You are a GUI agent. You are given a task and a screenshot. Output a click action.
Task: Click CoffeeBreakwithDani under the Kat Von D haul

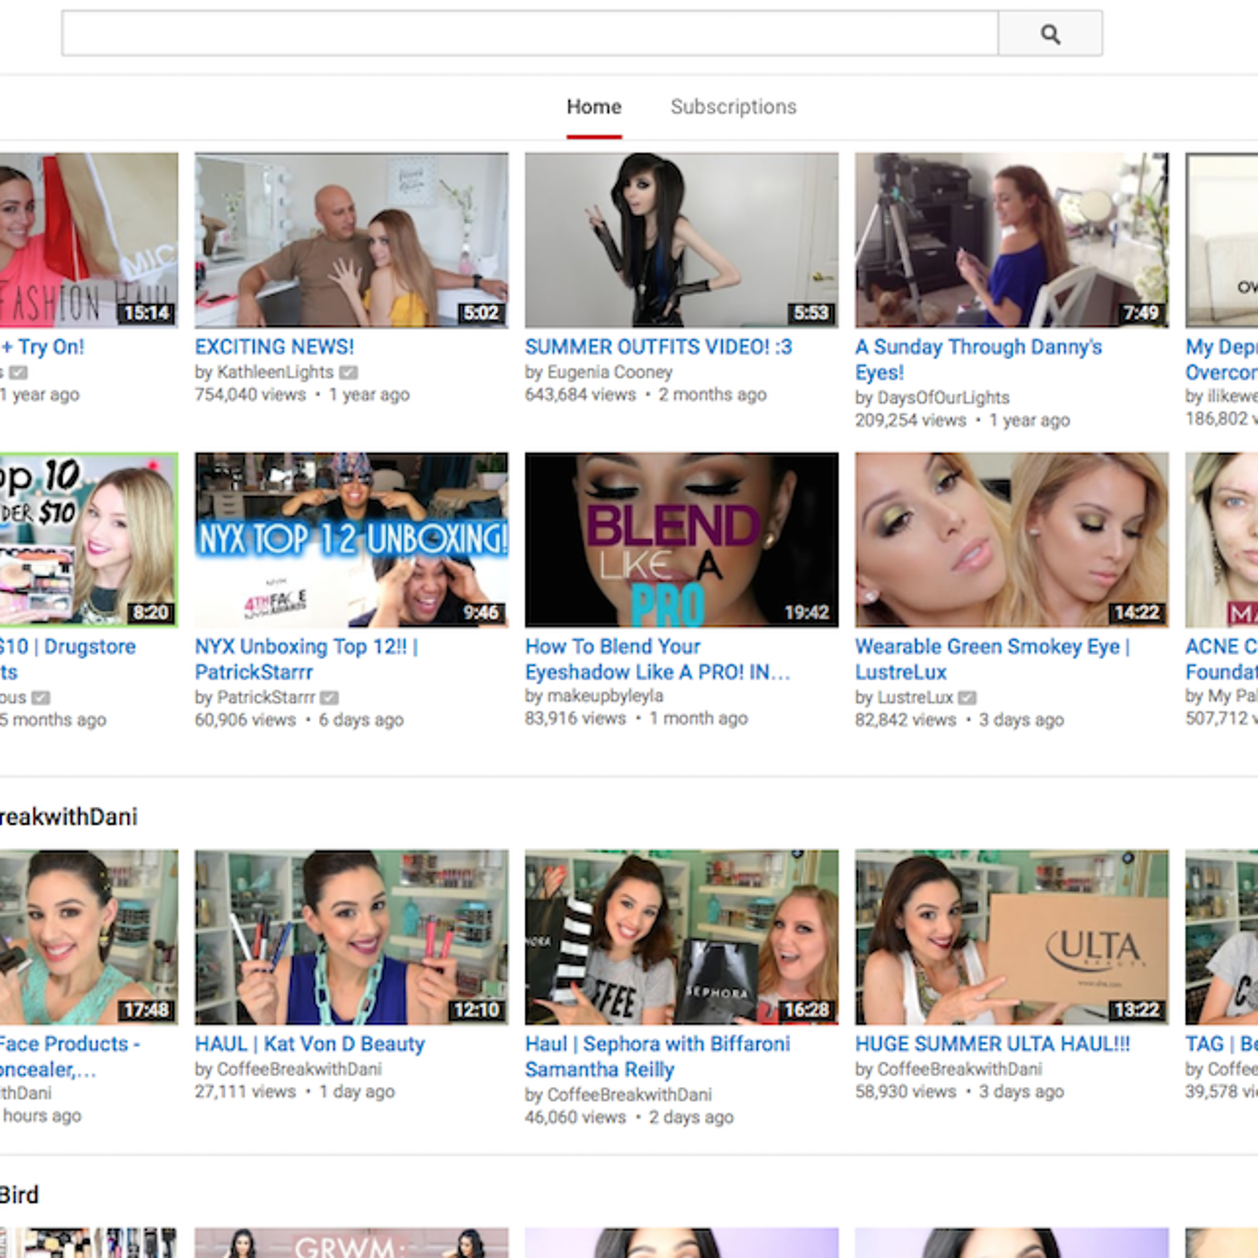[299, 1068]
